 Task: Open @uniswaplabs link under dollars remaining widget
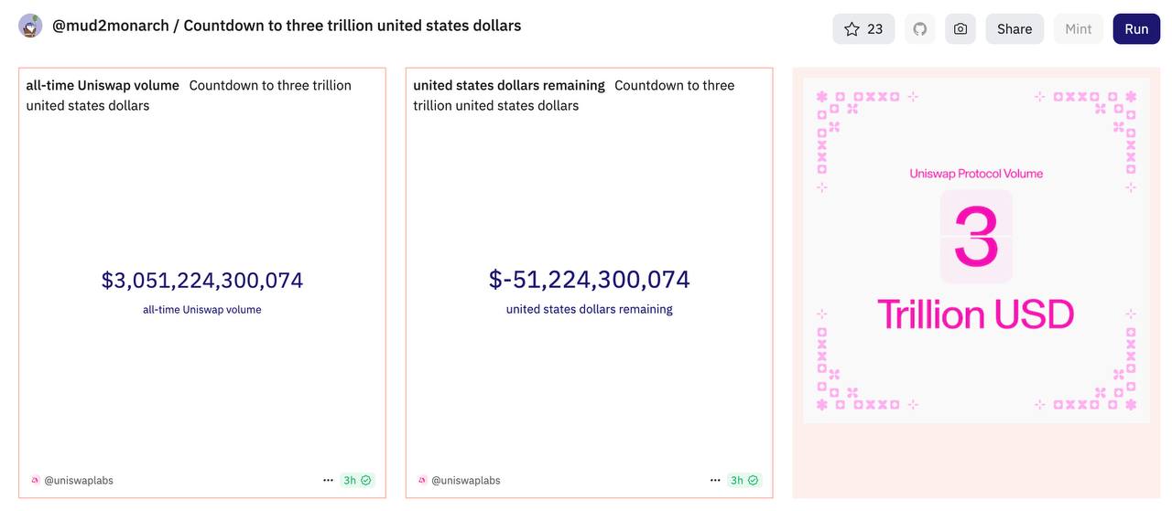(x=466, y=480)
